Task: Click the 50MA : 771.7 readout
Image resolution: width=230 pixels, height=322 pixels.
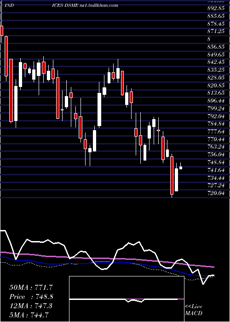Action: pos(31,287)
